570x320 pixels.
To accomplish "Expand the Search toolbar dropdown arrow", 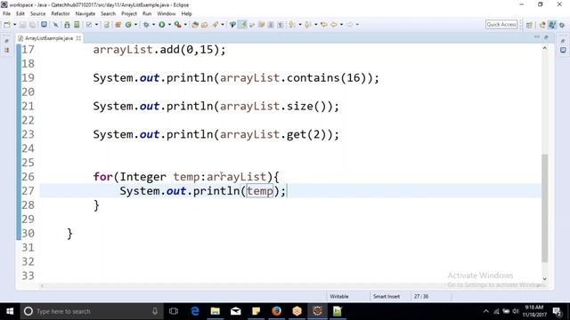I will click(223, 25).
